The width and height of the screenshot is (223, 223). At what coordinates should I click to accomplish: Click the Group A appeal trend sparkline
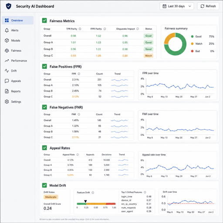pos(123,165)
